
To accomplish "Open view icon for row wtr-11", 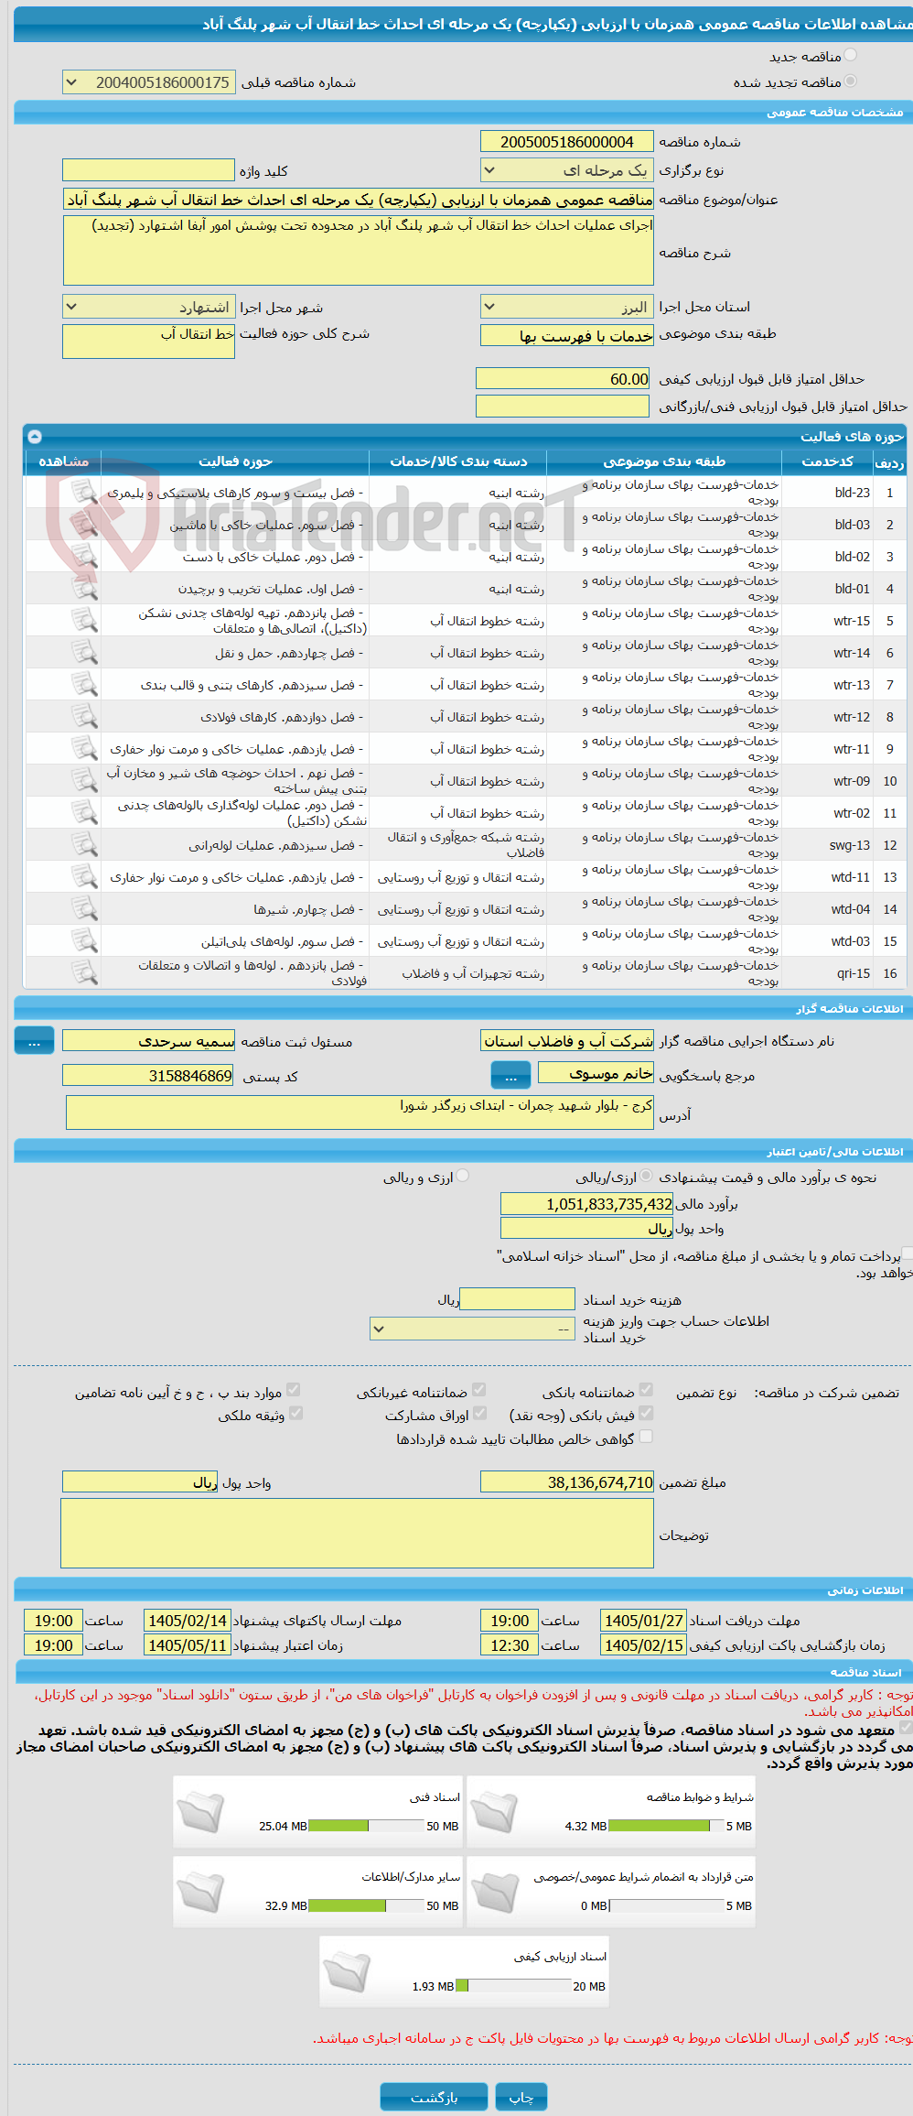I will coord(84,749).
